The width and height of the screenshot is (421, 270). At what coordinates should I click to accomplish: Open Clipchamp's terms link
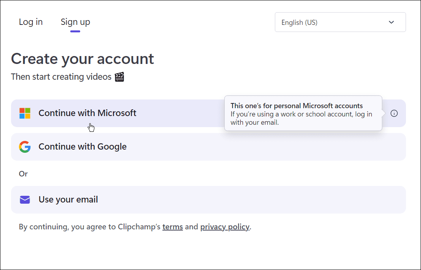point(173,227)
